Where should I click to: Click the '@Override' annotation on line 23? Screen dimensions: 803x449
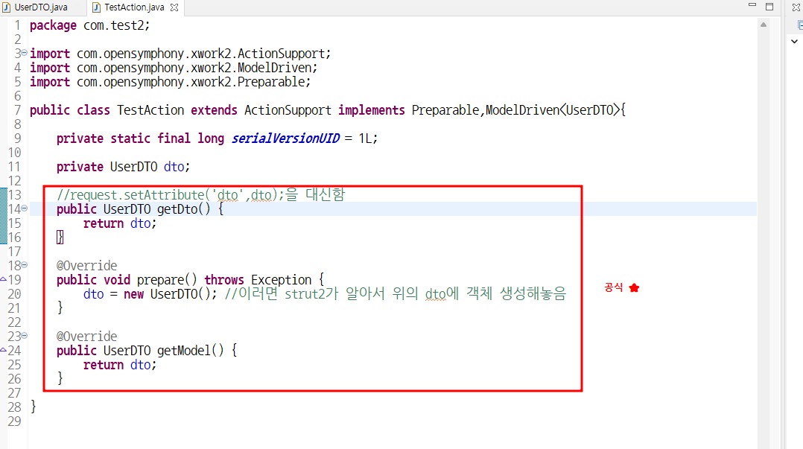(86, 337)
